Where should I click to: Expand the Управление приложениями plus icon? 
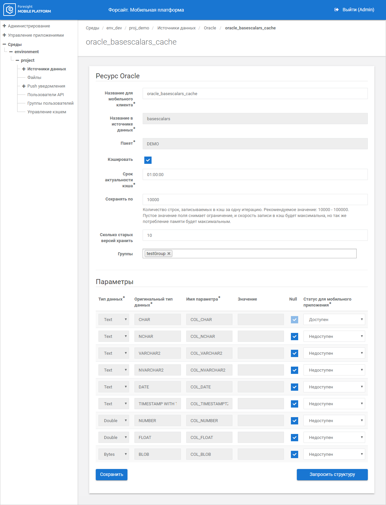[4, 35]
